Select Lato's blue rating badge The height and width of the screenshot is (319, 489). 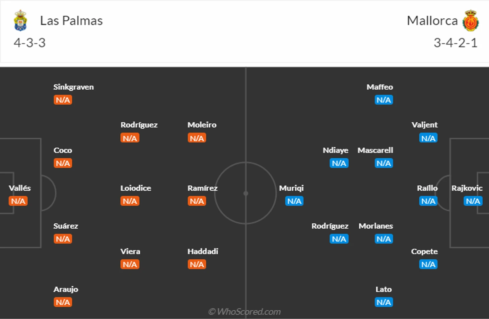tap(384, 302)
